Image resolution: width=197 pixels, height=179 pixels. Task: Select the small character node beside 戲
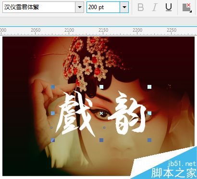pyautogui.click(x=51, y=128)
